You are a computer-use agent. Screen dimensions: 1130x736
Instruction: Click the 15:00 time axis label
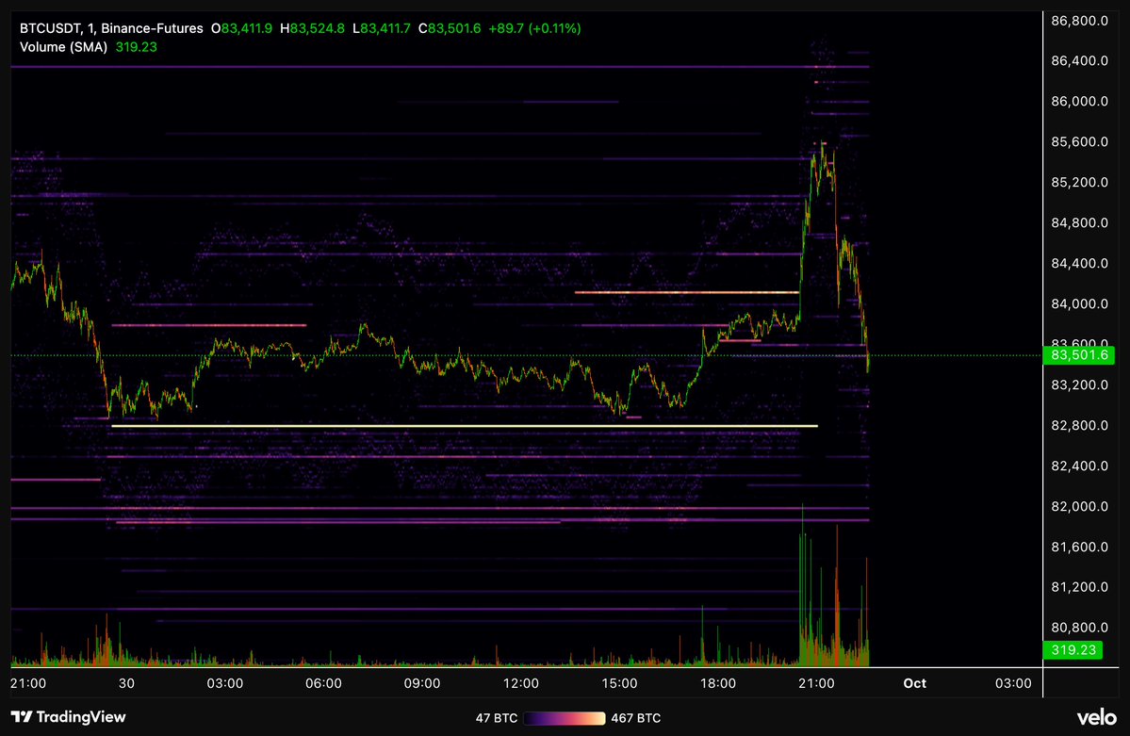pyautogui.click(x=620, y=683)
